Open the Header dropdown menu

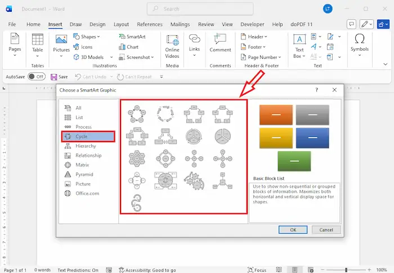tap(257, 37)
